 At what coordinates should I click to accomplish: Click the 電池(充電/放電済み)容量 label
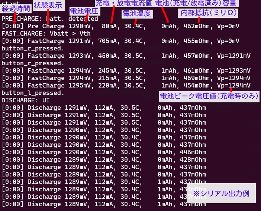(x=196, y=3)
